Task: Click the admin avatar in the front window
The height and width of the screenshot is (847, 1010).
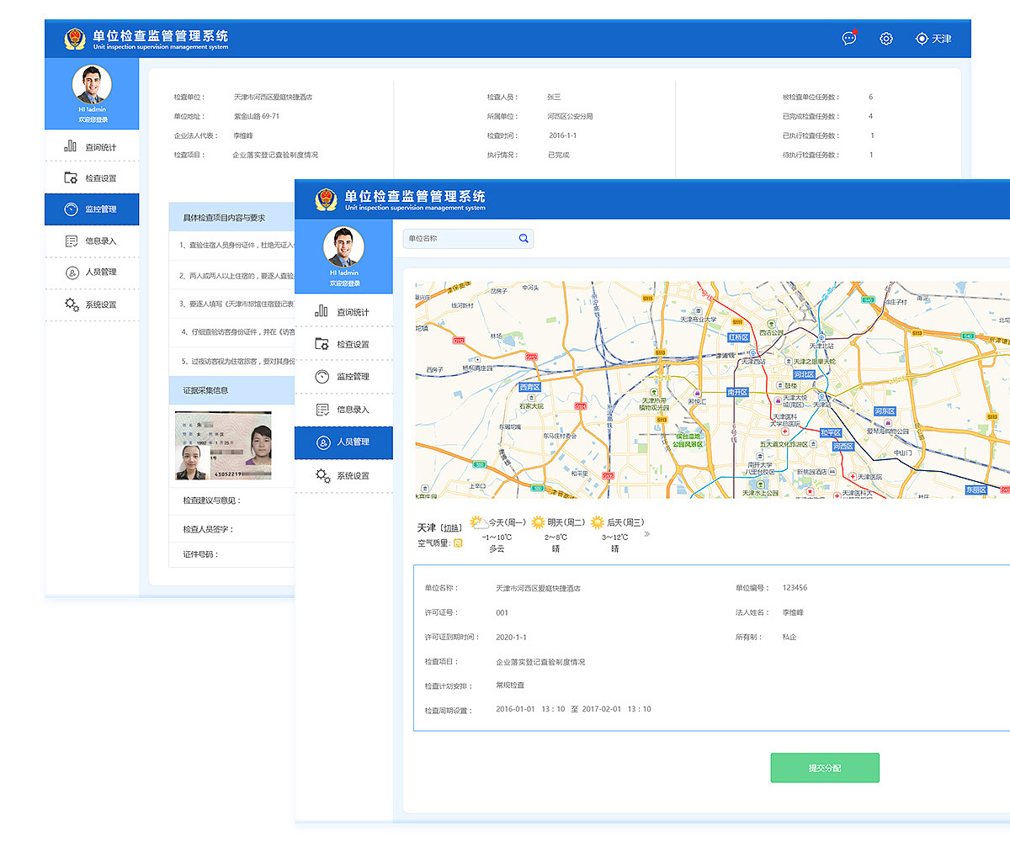Action: [343, 246]
